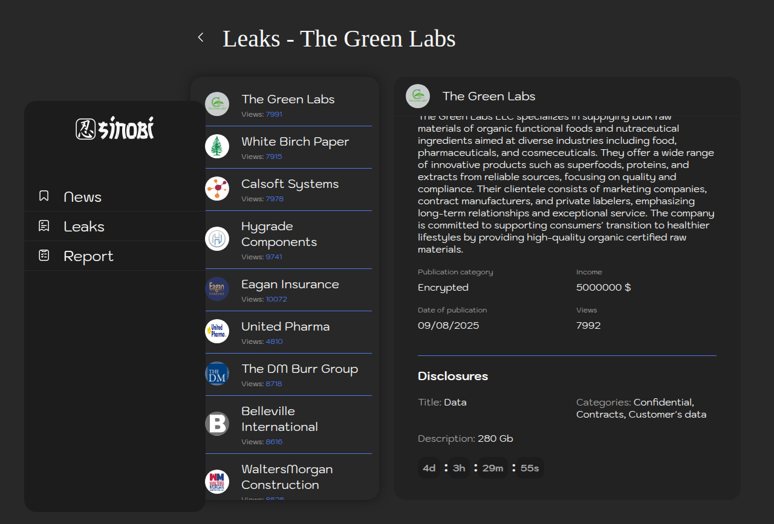The width and height of the screenshot is (774, 524).
Task: Click the bookmark icon next to News
Action: click(44, 196)
